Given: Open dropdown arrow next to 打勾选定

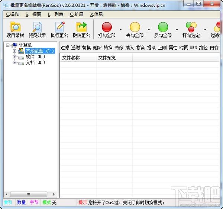Looking at the screenshot, I should point(205,29).
